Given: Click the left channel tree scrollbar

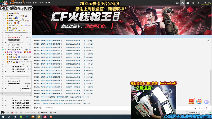Looking at the screenshot, I should 31,78.
